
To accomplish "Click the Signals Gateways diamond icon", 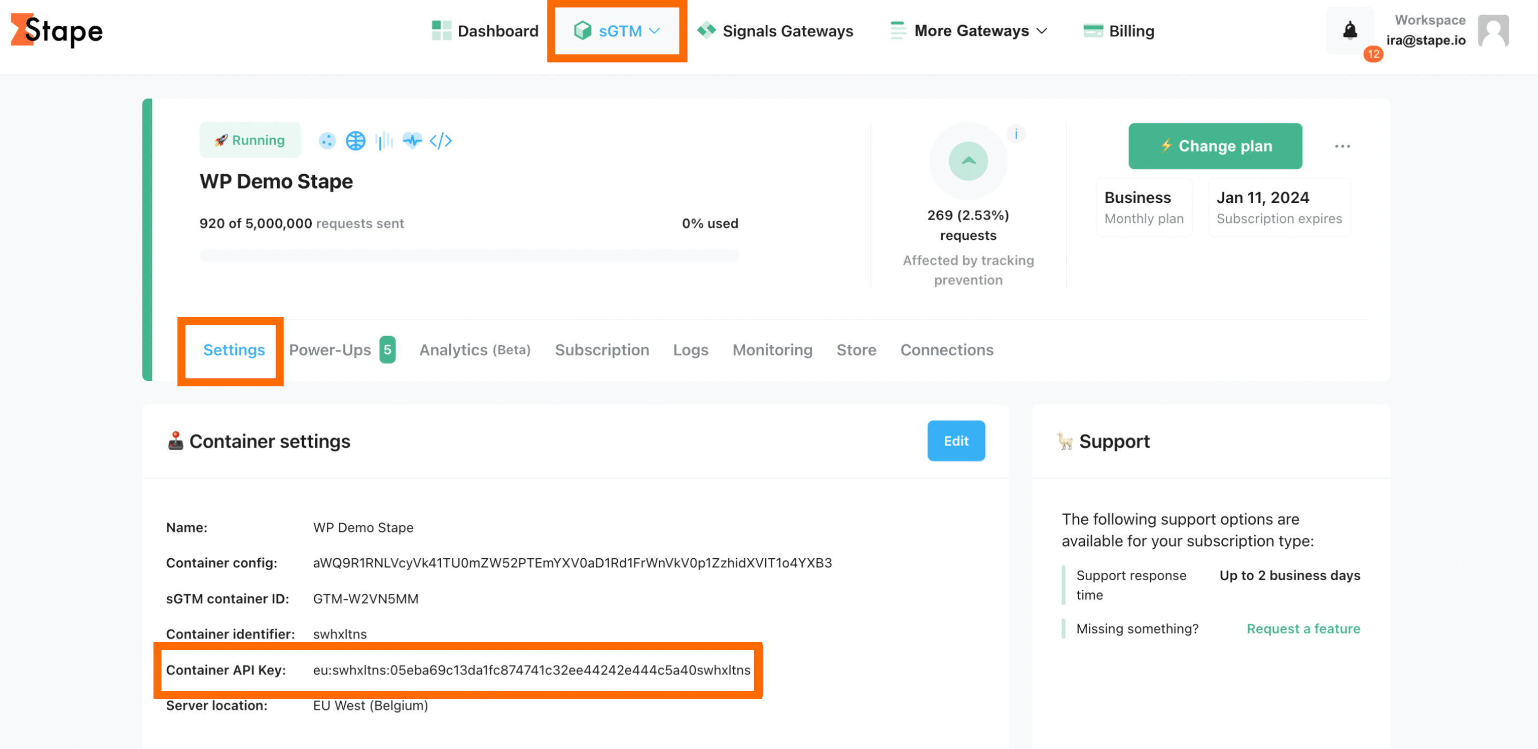I will click(706, 30).
